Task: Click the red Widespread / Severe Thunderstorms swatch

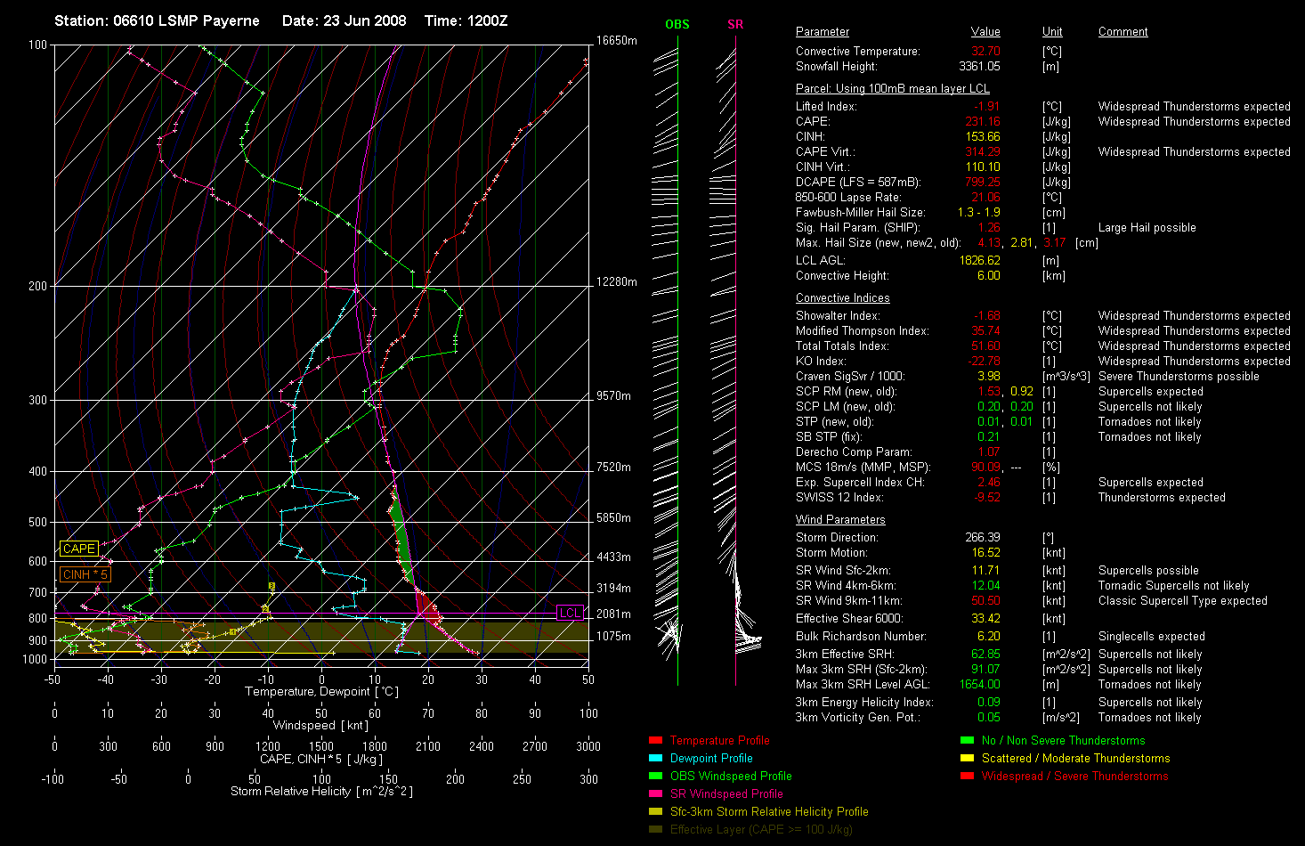Action: [967, 777]
